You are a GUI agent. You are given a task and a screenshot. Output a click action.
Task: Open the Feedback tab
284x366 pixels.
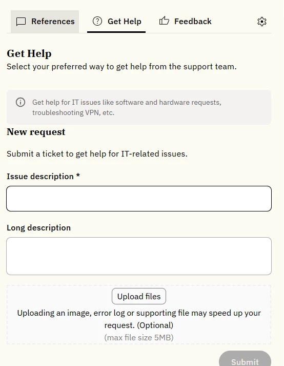point(186,21)
